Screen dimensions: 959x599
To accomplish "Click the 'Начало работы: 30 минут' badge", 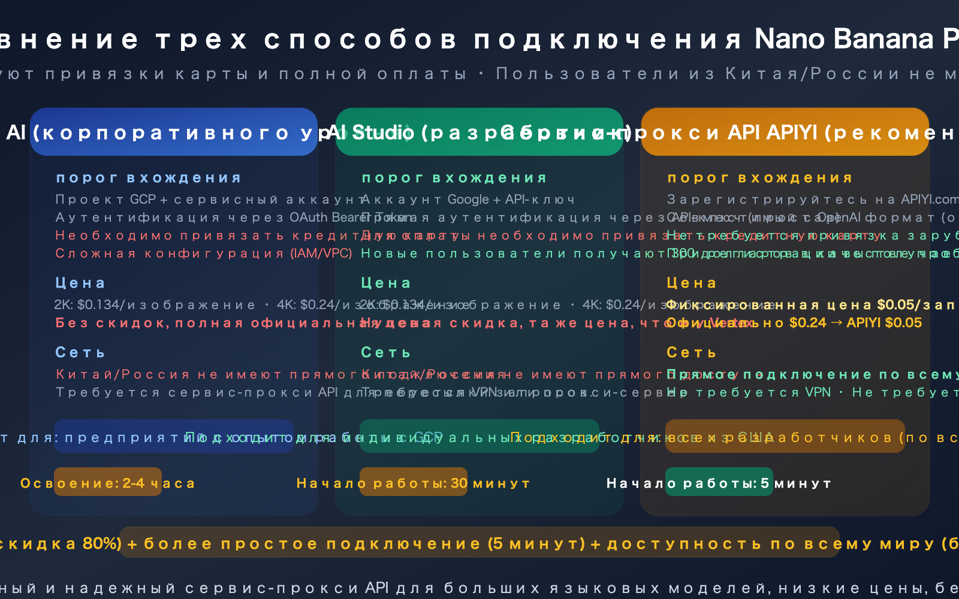I will click(414, 482).
